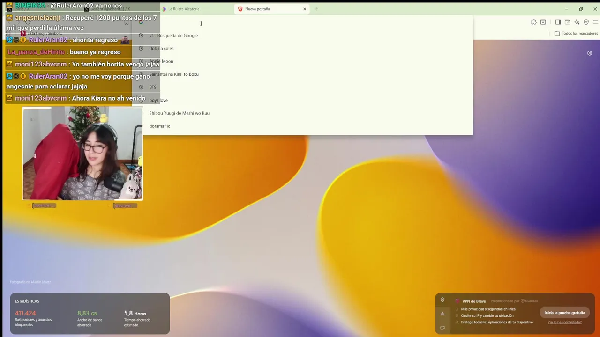600x337 pixels.
Task: Select Brave Talk camera widget tab
Action: 442,327
